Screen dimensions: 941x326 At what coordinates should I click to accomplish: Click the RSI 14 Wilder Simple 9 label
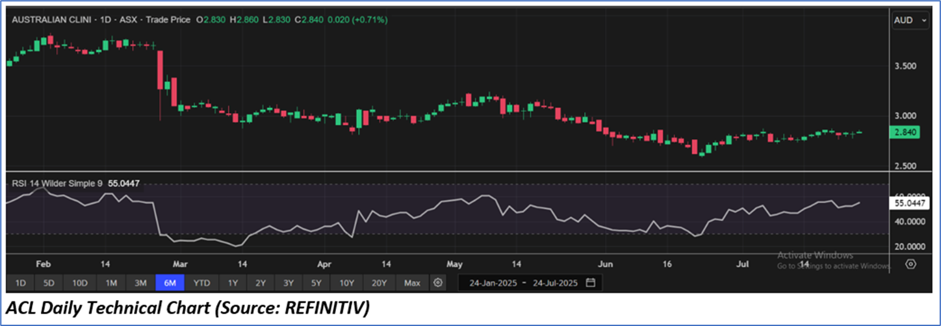click(x=57, y=184)
